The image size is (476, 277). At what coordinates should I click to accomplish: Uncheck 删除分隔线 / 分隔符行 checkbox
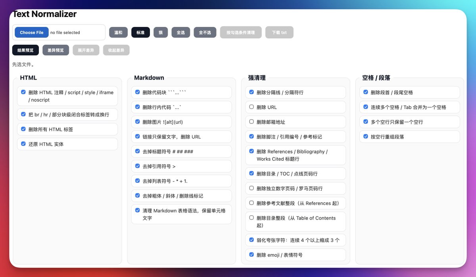point(251,92)
